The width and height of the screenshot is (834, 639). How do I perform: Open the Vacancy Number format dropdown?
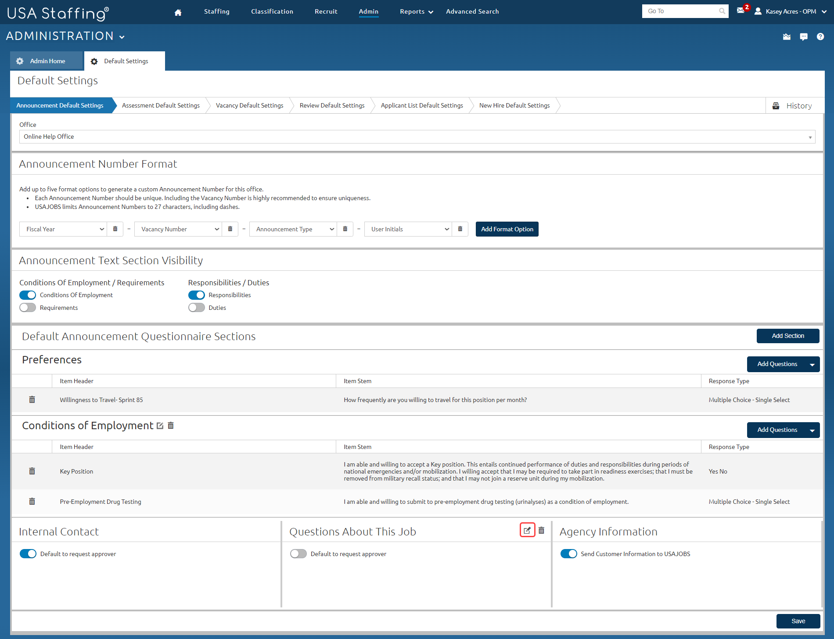(178, 229)
